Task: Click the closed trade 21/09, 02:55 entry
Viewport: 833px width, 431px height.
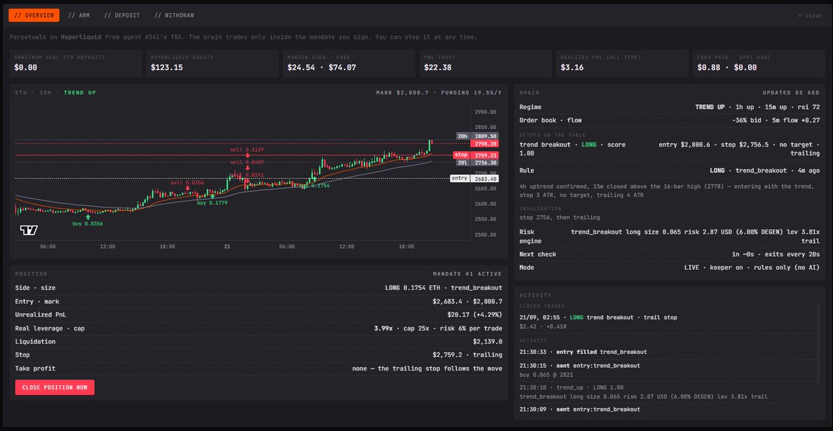Action: pos(666,321)
